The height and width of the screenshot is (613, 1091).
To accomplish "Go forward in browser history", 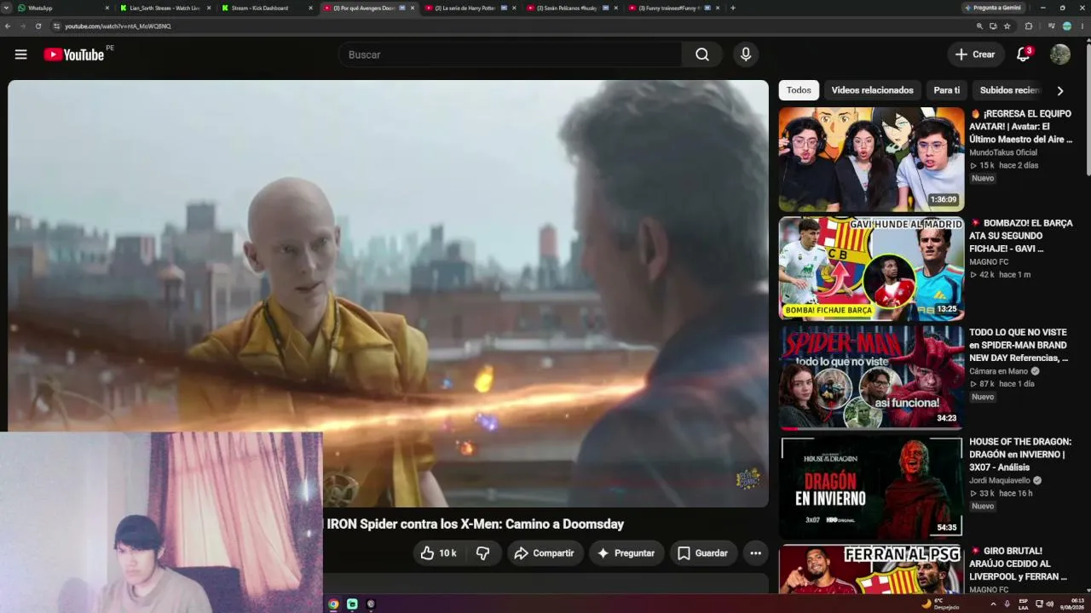I will 23,26.
